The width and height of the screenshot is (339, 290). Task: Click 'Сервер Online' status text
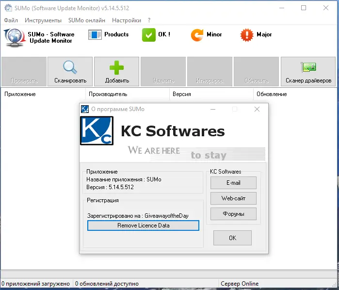(x=240, y=284)
